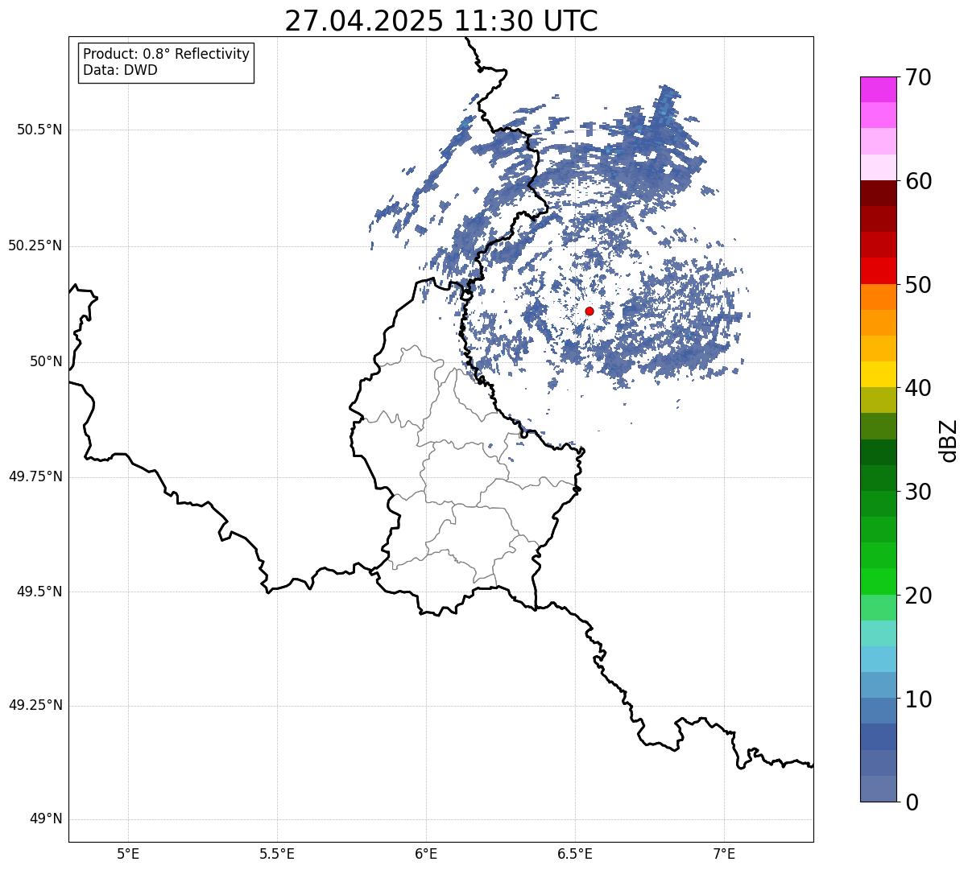Click the 5°E longitude label
This screenshot has height=870, width=968.
click(128, 853)
